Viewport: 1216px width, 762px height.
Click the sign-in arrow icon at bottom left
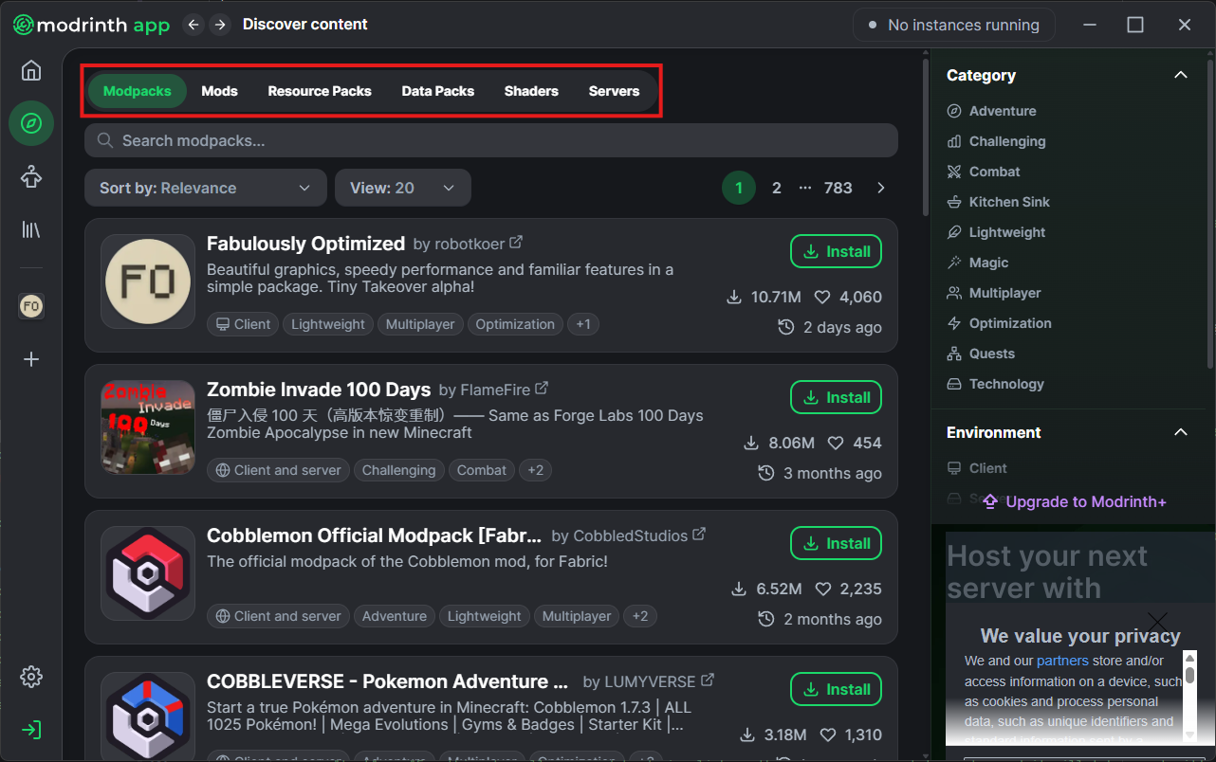tap(30, 730)
